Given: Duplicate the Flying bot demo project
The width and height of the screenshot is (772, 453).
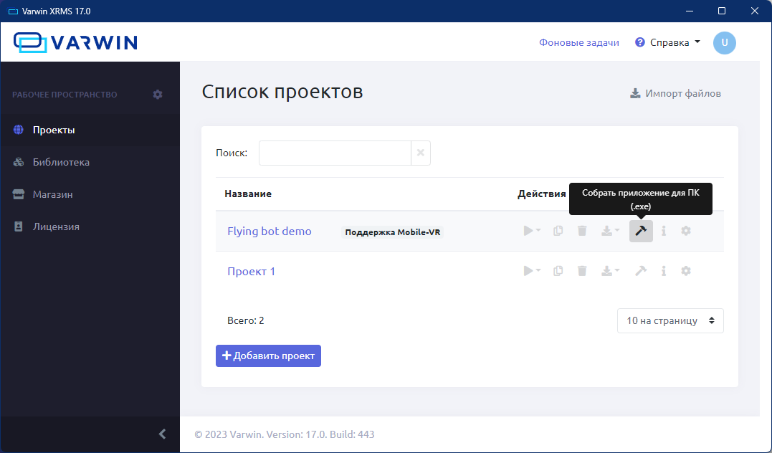Looking at the screenshot, I should pos(558,231).
